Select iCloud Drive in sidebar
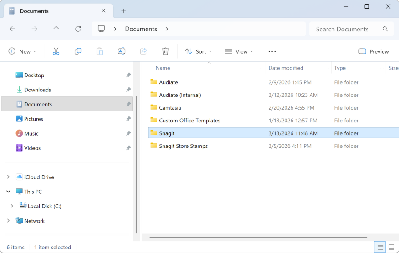The width and height of the screenshot is (399, 253). tap(39, 177)
